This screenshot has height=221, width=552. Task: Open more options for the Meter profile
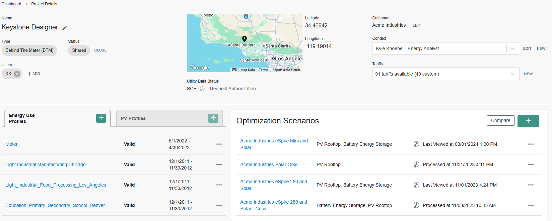coord(219,144)
